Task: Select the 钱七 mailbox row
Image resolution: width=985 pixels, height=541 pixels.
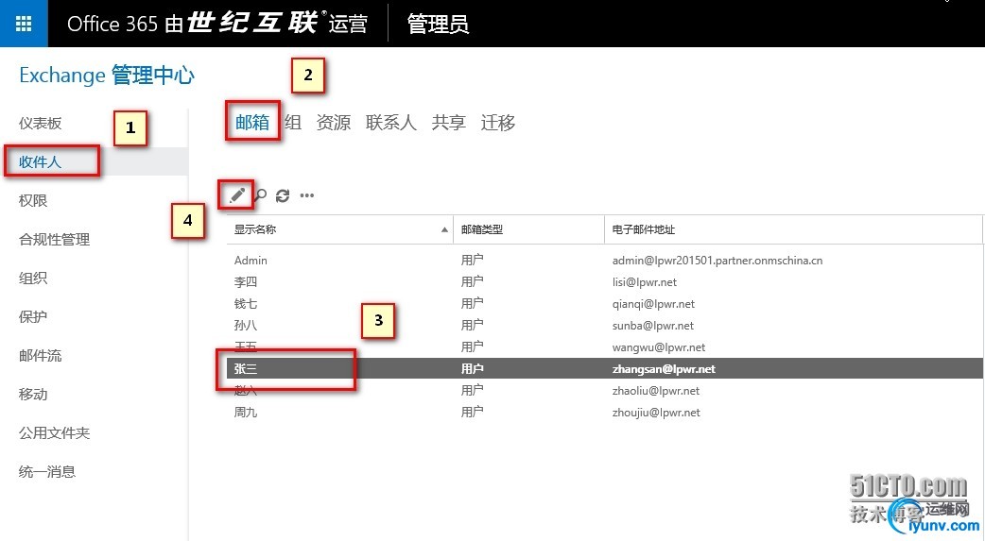Action: click(605, 304)
